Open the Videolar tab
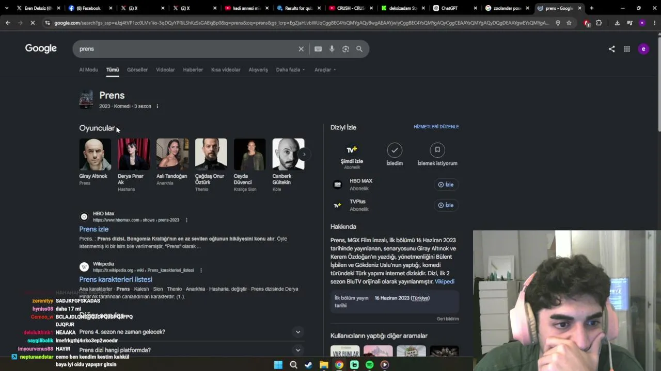Viewport: 661px width, 371px height. pos(165,70)
